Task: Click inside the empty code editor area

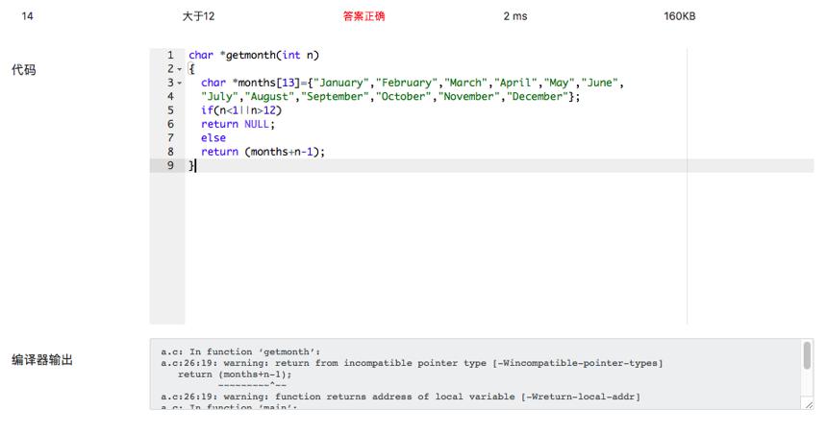Action: coord(436,248)
